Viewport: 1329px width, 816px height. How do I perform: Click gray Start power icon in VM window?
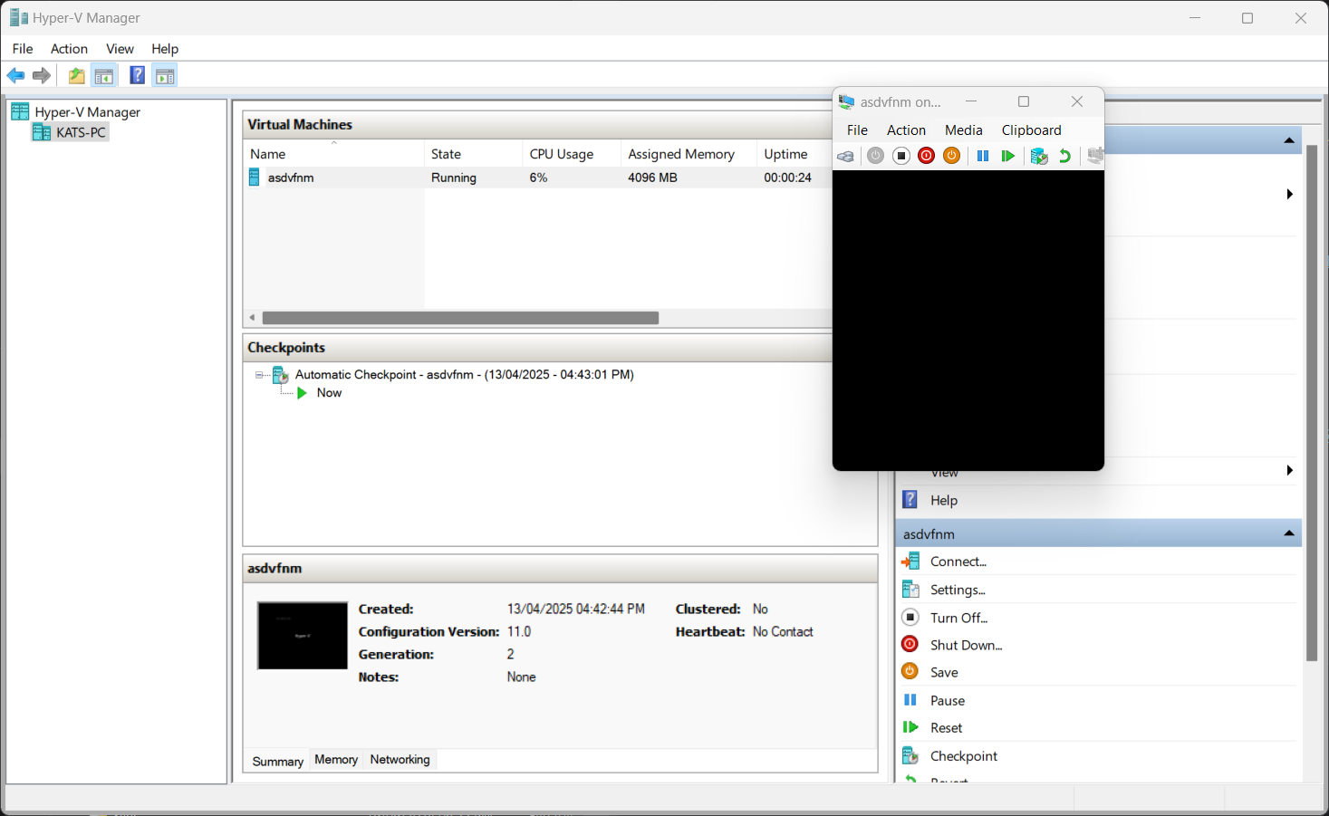[x=875, y=156]
